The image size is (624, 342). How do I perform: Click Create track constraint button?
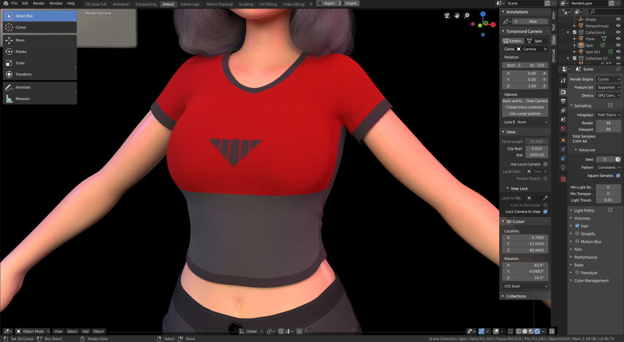(x=525, y=107)
